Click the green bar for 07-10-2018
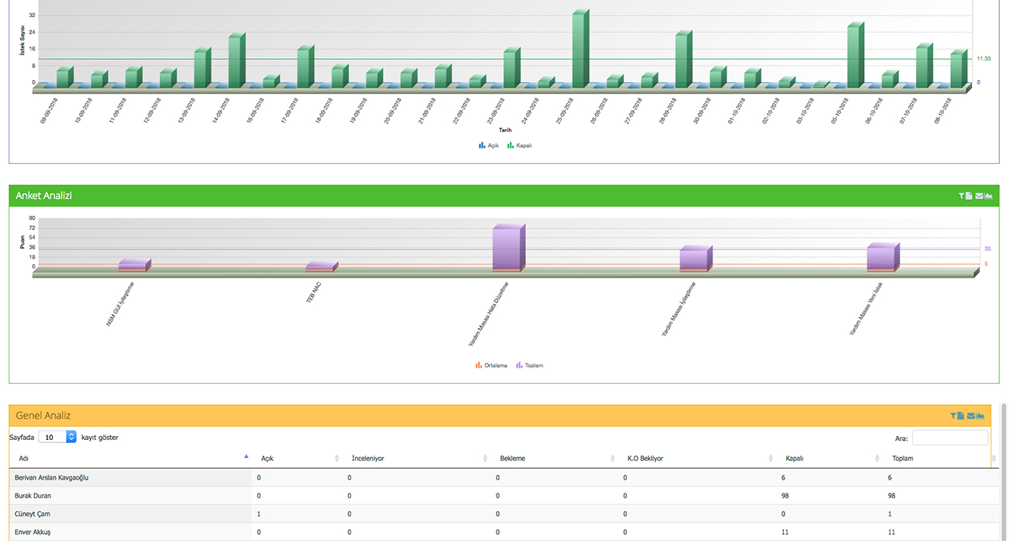Viewport: 1010px width, 541px height. (924, 66)
